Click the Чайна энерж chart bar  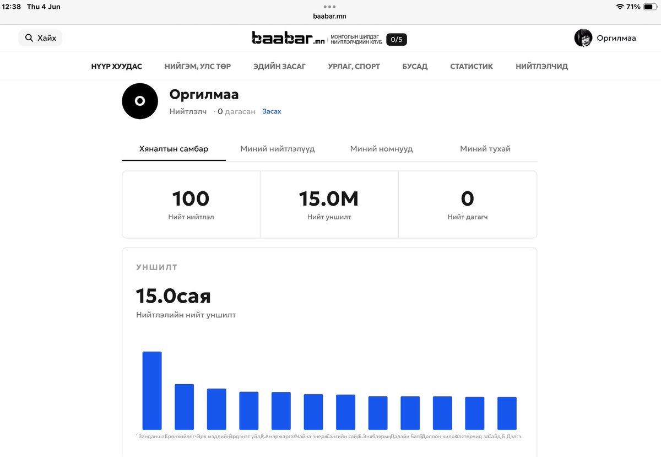[x=313, y=412]
